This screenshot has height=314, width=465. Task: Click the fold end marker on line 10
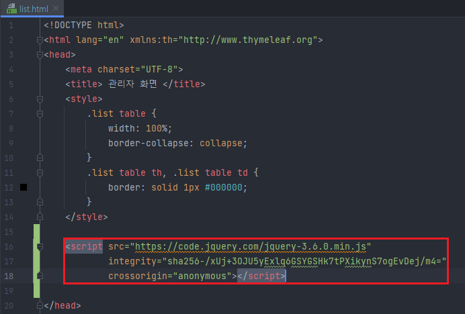point(40,158)
